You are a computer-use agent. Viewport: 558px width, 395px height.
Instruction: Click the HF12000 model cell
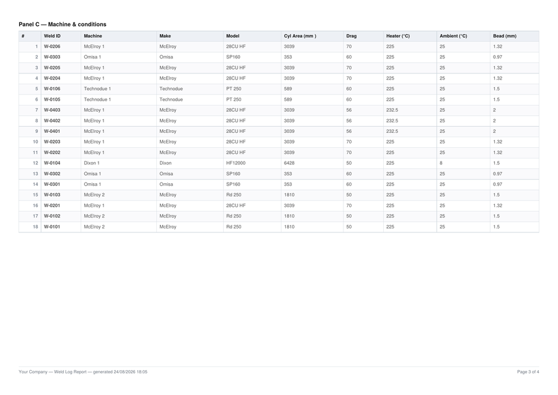(x=236, y=163)
